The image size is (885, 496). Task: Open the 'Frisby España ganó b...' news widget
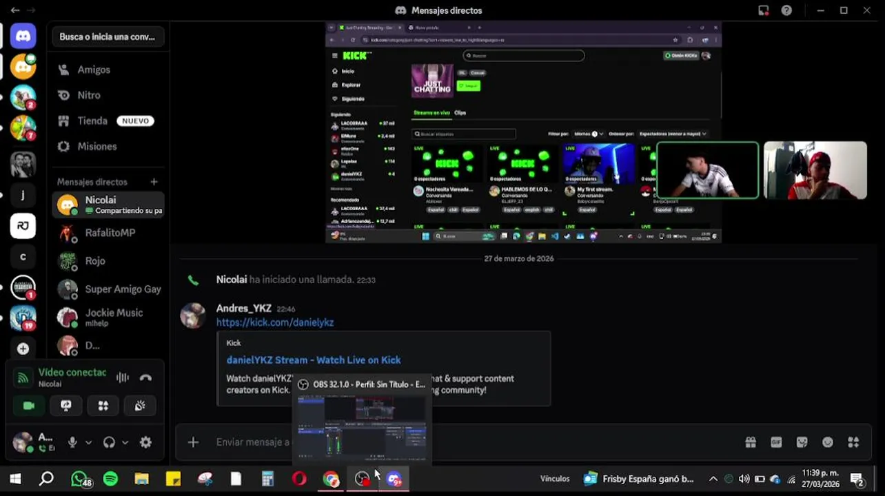pos(638,479)
